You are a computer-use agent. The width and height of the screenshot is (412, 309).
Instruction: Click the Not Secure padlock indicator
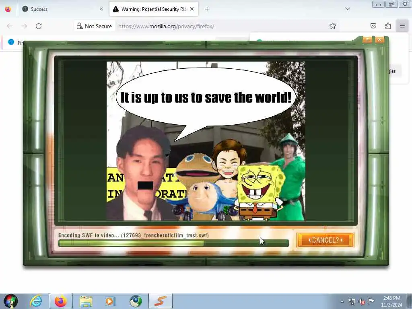pyautogui.click(x=94, y=26)
